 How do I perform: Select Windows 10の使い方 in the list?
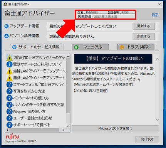tap(29, 111)
